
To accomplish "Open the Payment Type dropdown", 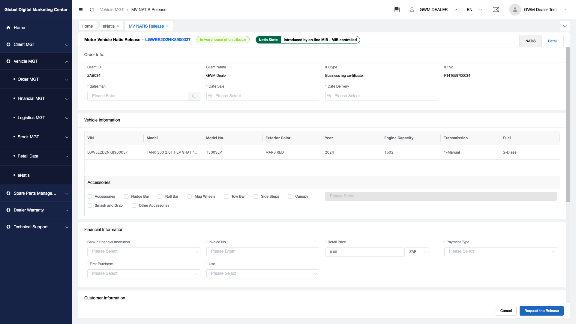I will coord(500,251).
